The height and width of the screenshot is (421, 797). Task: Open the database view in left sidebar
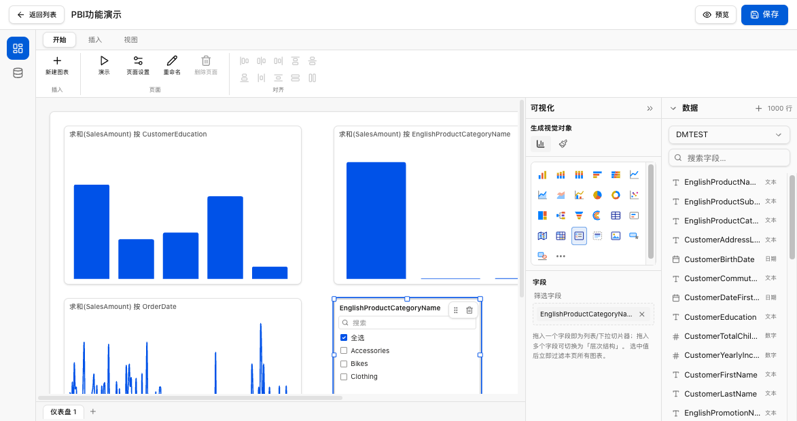pos(18,73)
